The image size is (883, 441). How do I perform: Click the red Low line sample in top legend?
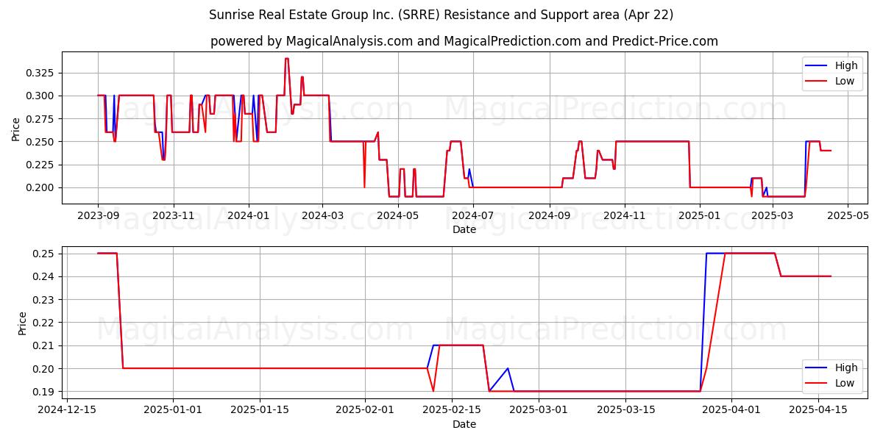pyautogui.click(x=818, y=82)
